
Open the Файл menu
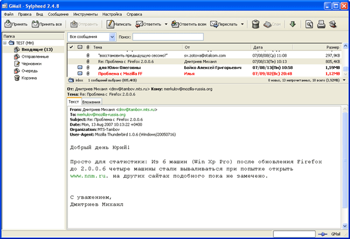(x=9, y=14)
